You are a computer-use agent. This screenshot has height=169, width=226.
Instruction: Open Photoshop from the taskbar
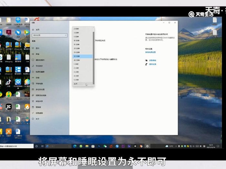99,146
